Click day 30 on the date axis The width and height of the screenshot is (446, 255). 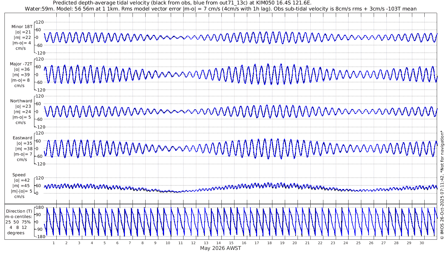coord(421,243)
